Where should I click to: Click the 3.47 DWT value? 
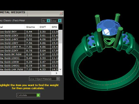[43, 62]
